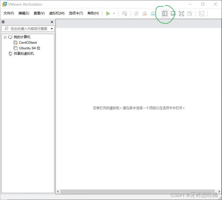The image size is (222, 200).
Task: Close the VMware Workstation window
Action: (215, 4)
